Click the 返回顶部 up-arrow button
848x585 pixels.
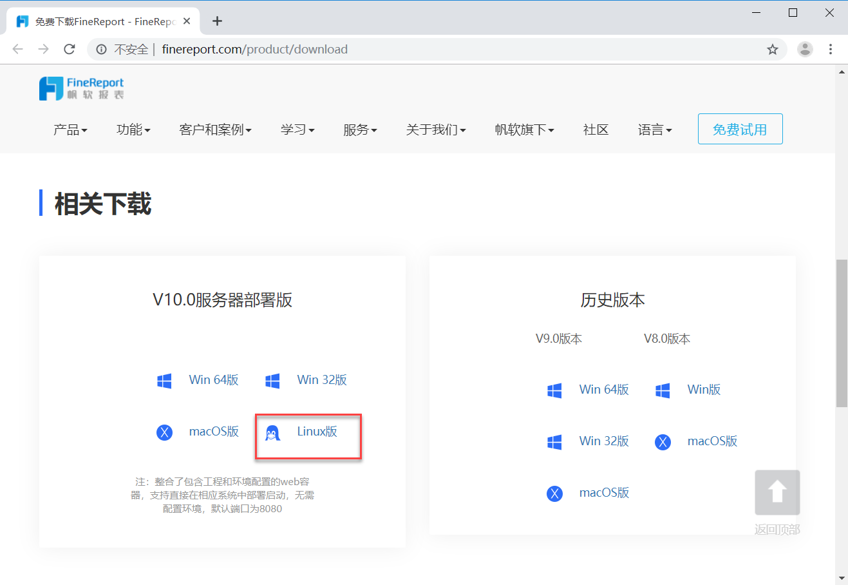[777, 492]
